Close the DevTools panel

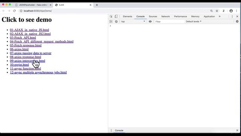click(237, 16)
